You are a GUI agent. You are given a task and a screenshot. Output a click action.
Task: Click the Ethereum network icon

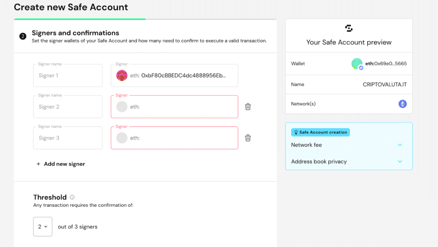pyautogui.click(x=402, y=104)
